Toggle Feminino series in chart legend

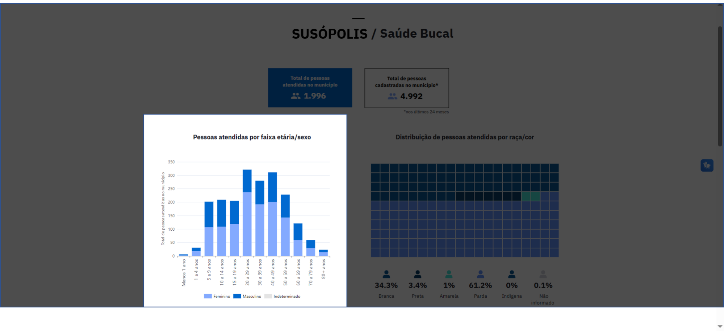(x=217, y=296)
